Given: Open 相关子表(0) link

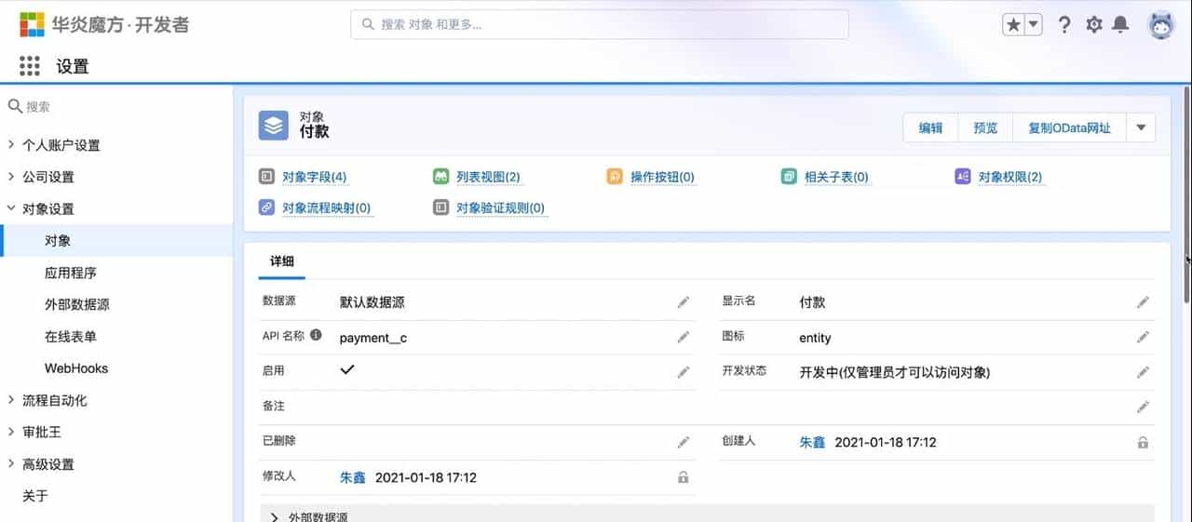Looking at the screenshot, I should tap(836, 177).
